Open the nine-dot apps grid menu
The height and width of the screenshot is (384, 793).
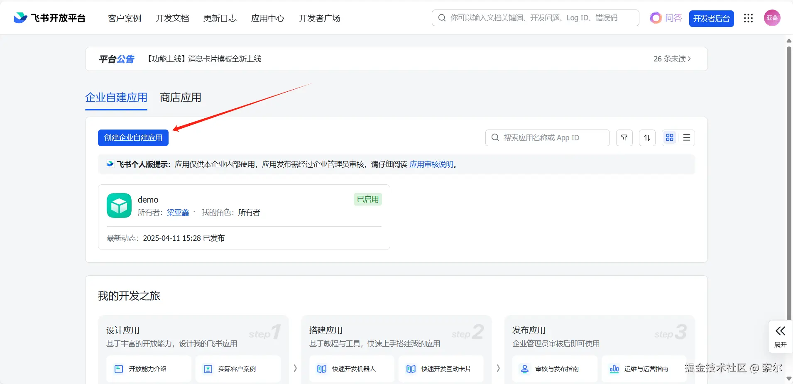pos(748,18)
